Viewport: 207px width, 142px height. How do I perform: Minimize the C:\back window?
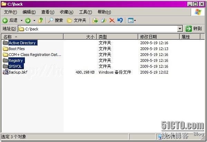click(190, 4)
